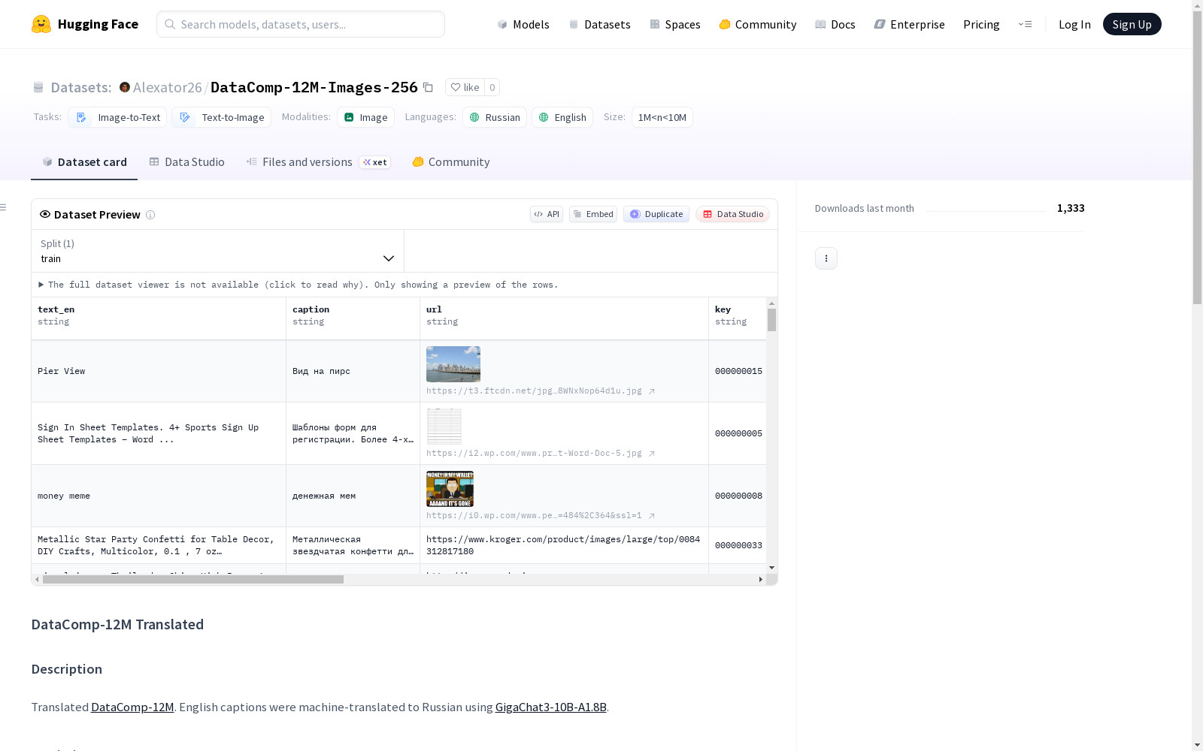Click the Log In link
Screen dimensions: 1203x751
(x=1074, y=24)
